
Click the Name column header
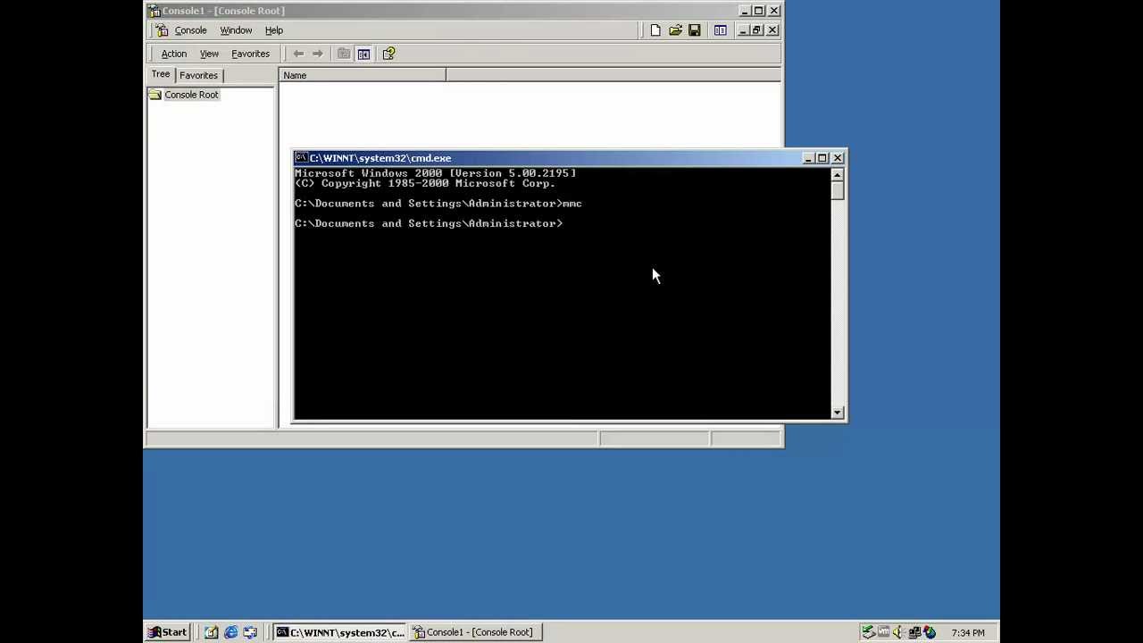pos(363,76)
